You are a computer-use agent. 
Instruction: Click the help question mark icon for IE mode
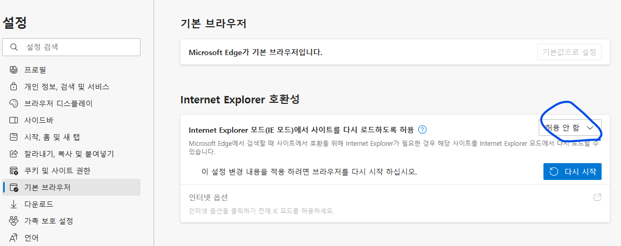point(422,129)
